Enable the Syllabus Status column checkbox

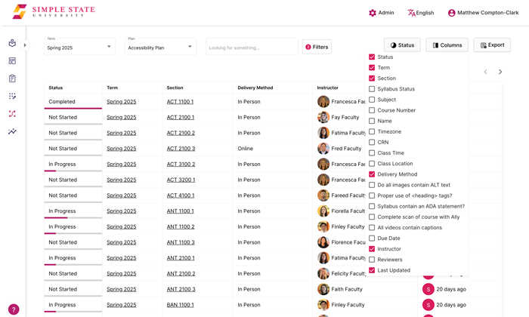(x=372, y=89)
